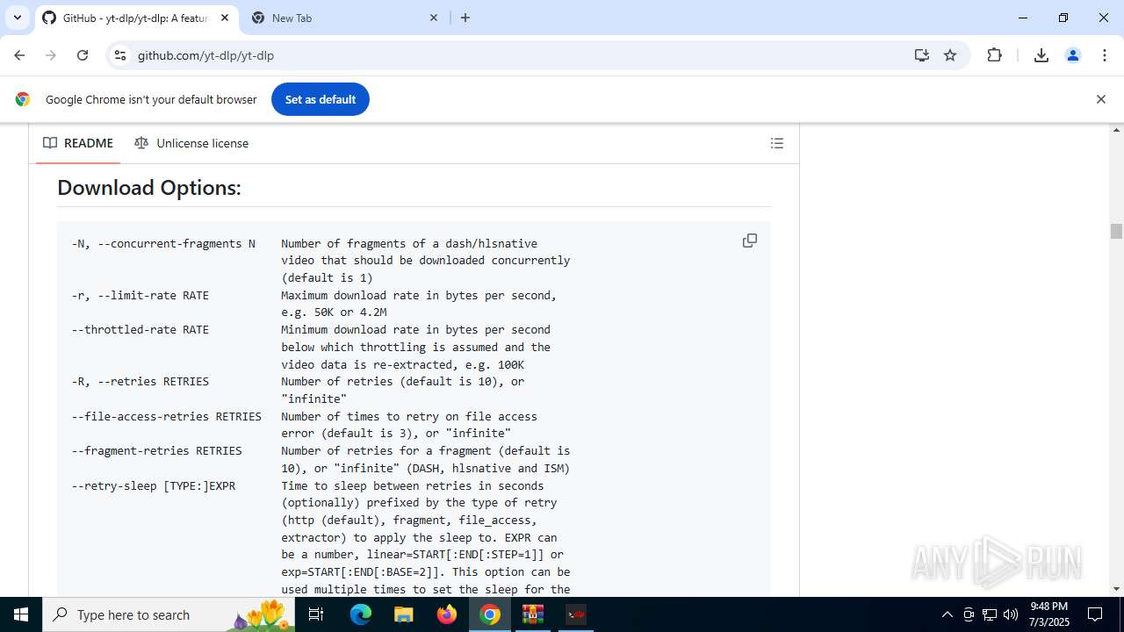Select the Chrome taskbar icon

click(x=490, y=614)
